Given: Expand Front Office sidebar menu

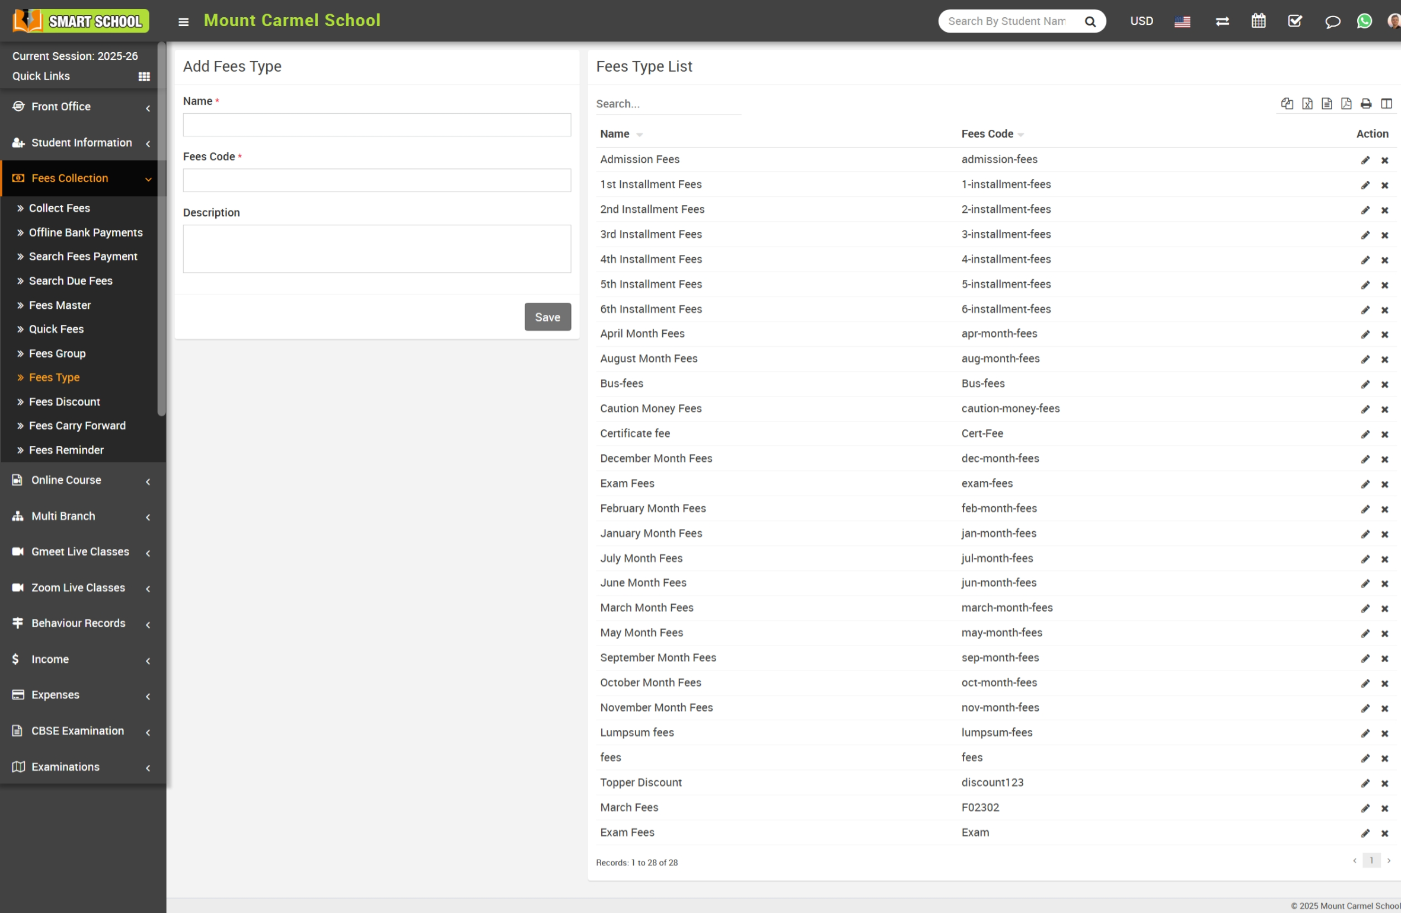Looking at the screenshot, I should [79, 107].
